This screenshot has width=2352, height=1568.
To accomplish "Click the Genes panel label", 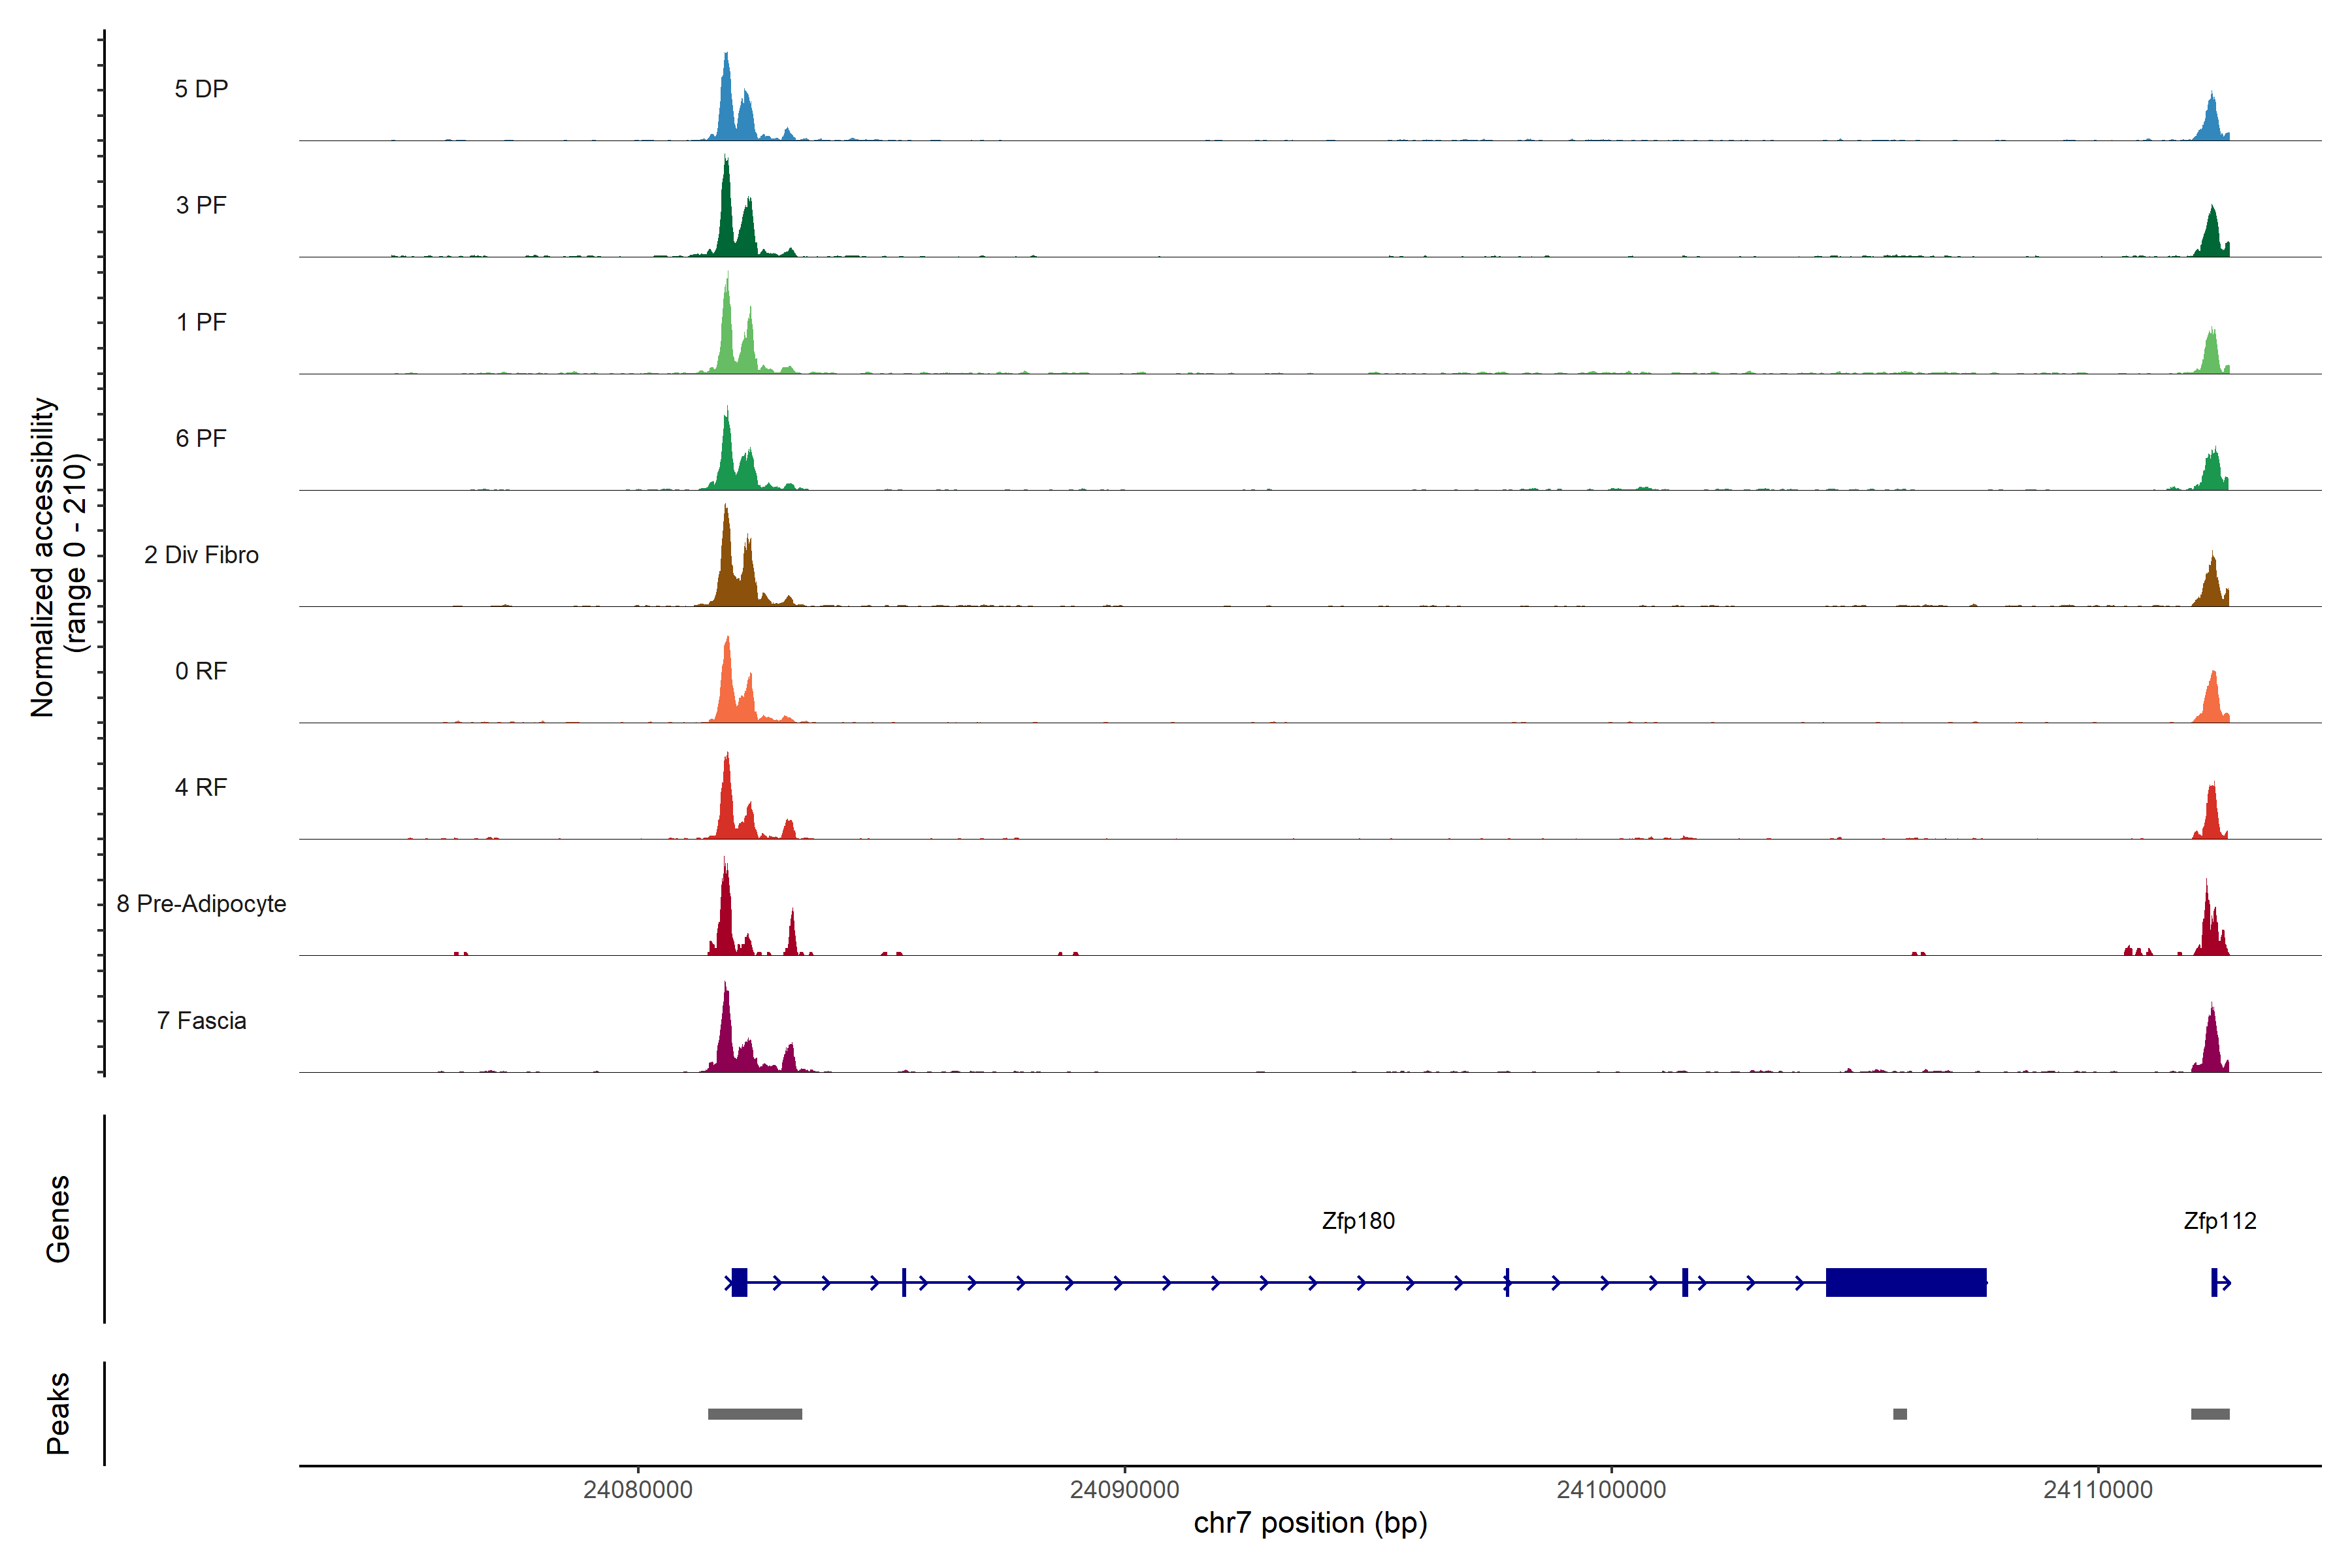I will point(58,1218).
